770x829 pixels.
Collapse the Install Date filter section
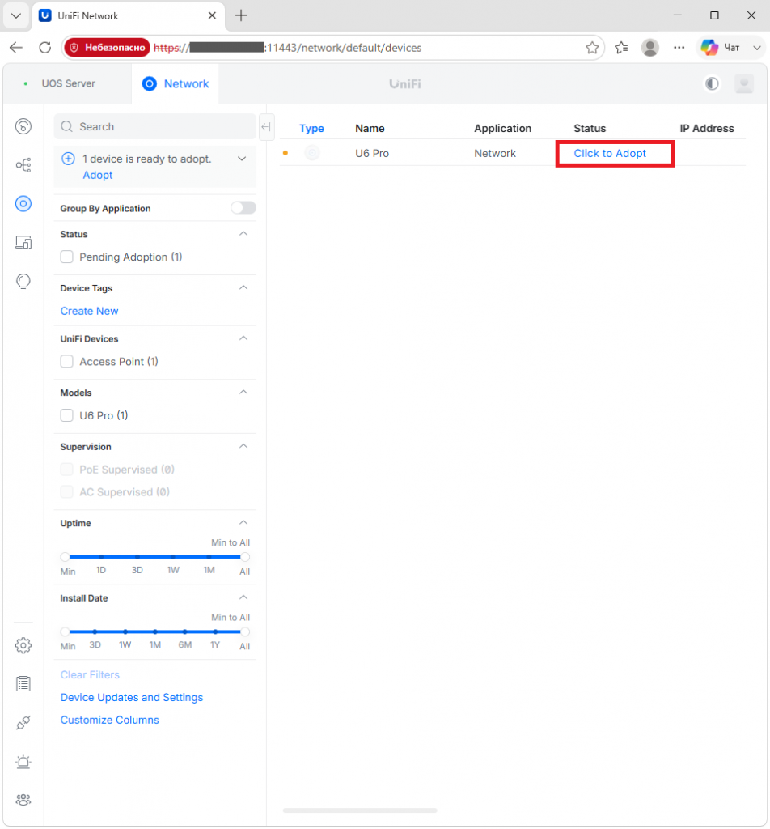(x=243, y=597)
